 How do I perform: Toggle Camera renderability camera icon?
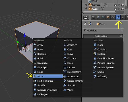pos(123,5)
